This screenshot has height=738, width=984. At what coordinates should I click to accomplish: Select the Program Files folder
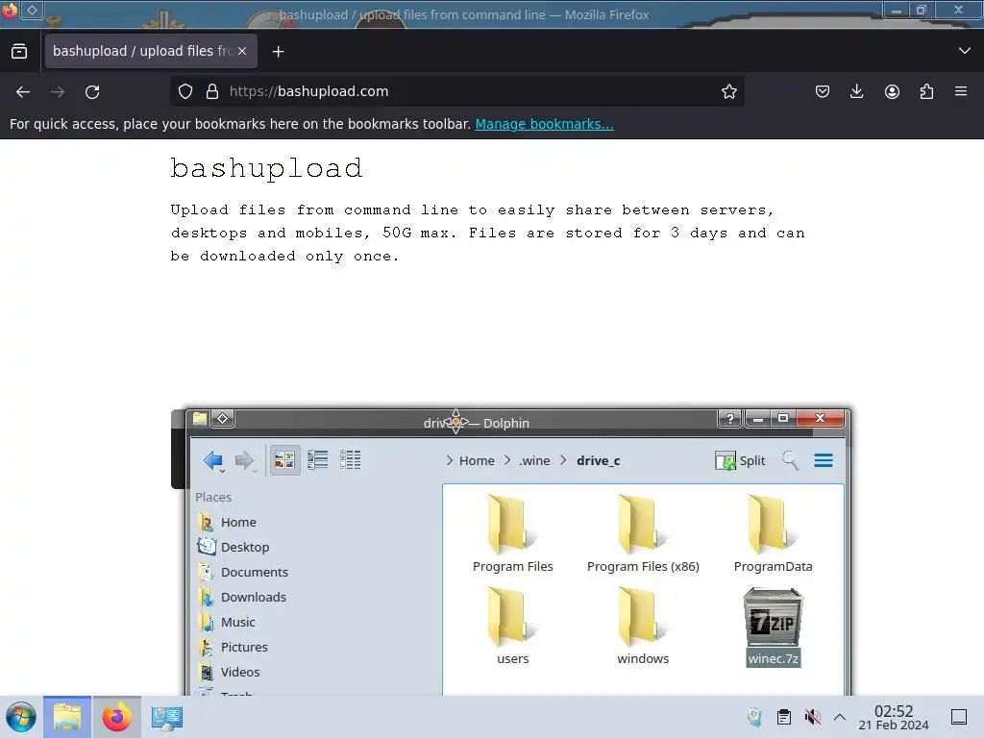pos(513,534)
